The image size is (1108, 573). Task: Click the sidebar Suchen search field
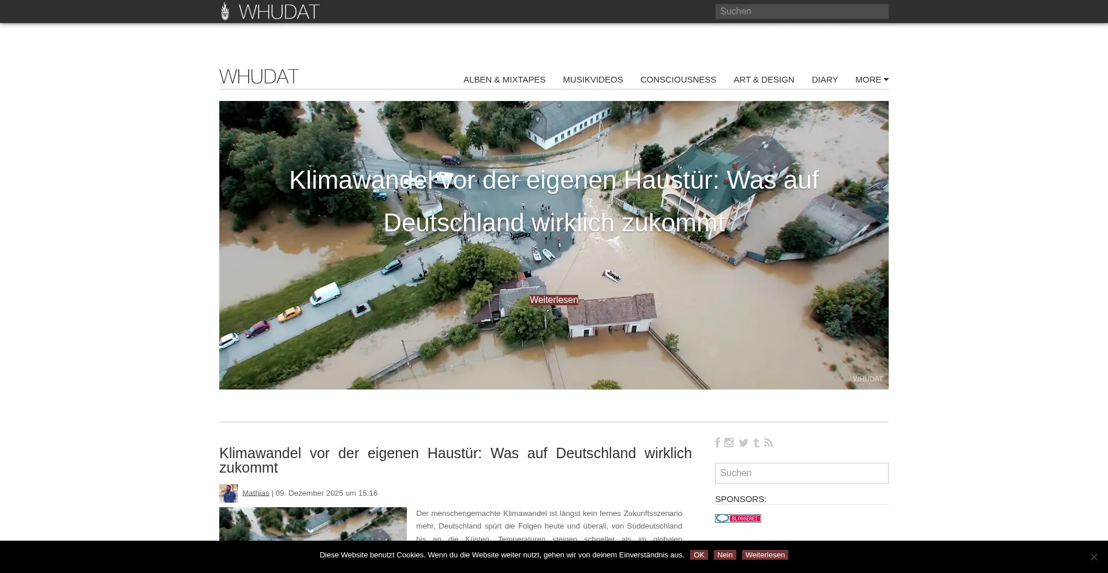[802, 473]
